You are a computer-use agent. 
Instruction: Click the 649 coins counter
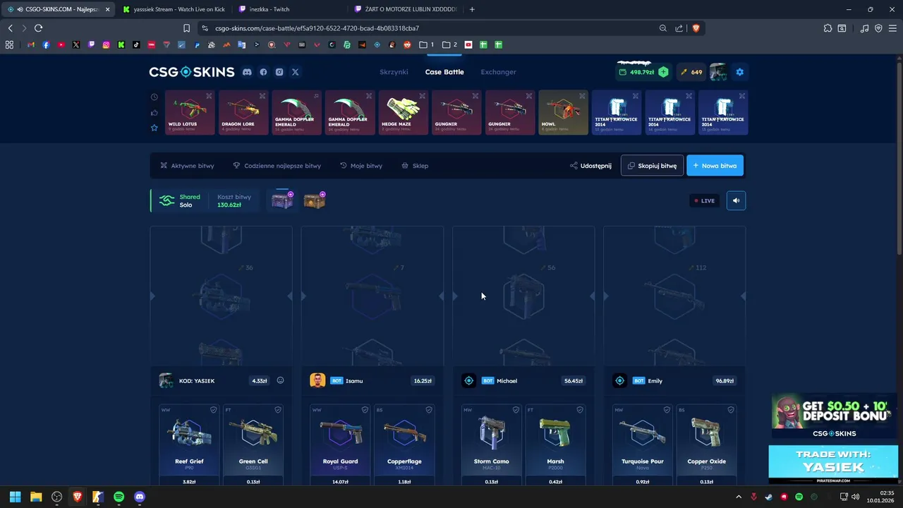pos(691,72)
